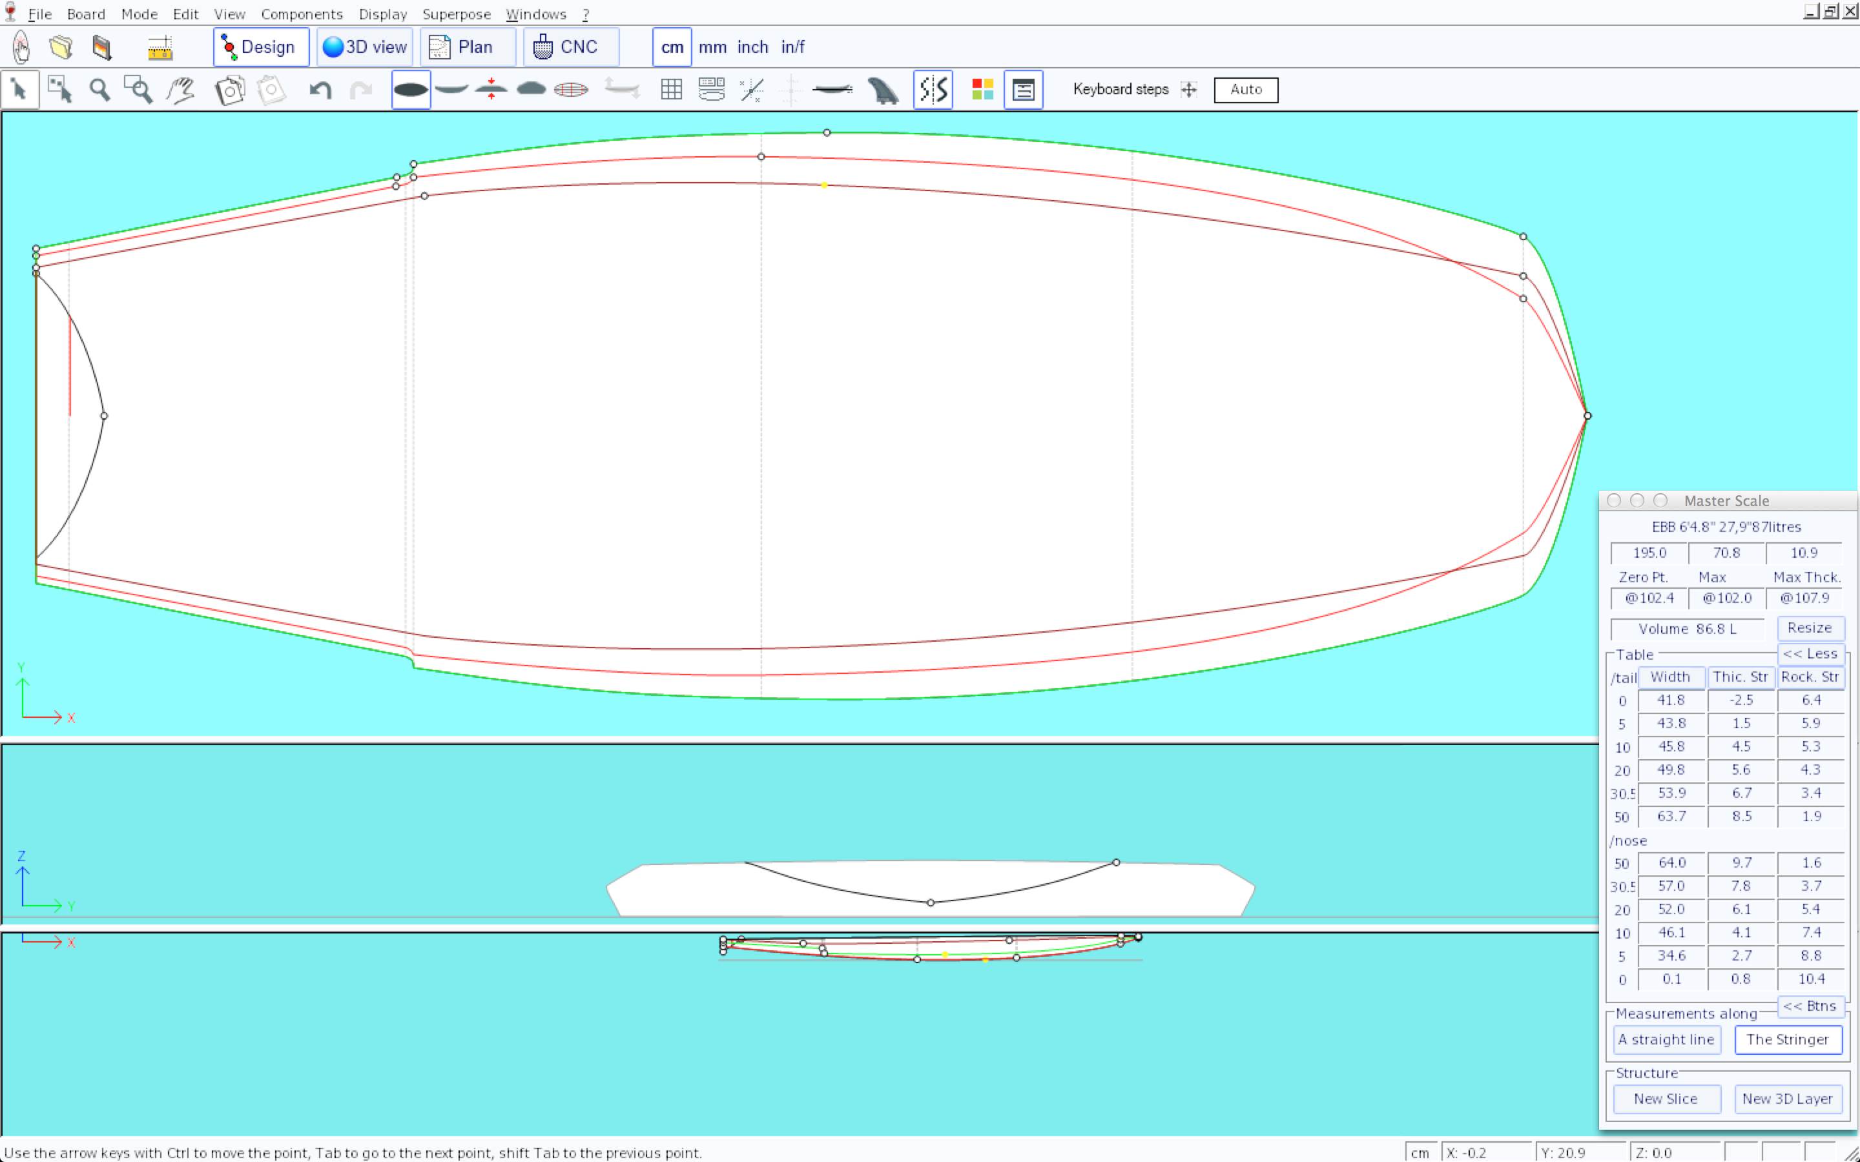Viewport: 1860px width, 1162px height.
Task: Select measurements along A straight line
Action: tap(1666, 1040)
